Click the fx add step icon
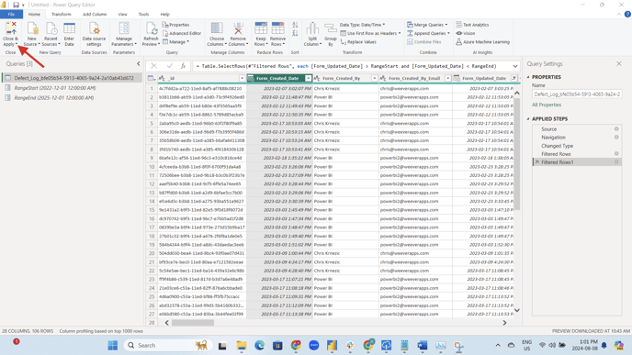The width and height of the screenshot is (632, 355). [x=183, y=66]
